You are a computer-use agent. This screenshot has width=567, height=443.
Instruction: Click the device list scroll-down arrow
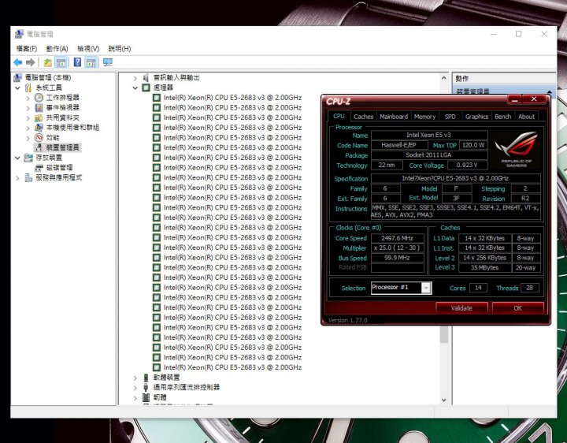(443, 400)
